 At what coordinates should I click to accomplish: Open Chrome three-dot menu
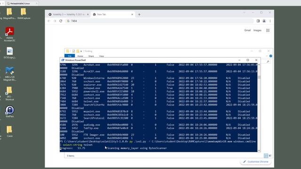[270, 21]
